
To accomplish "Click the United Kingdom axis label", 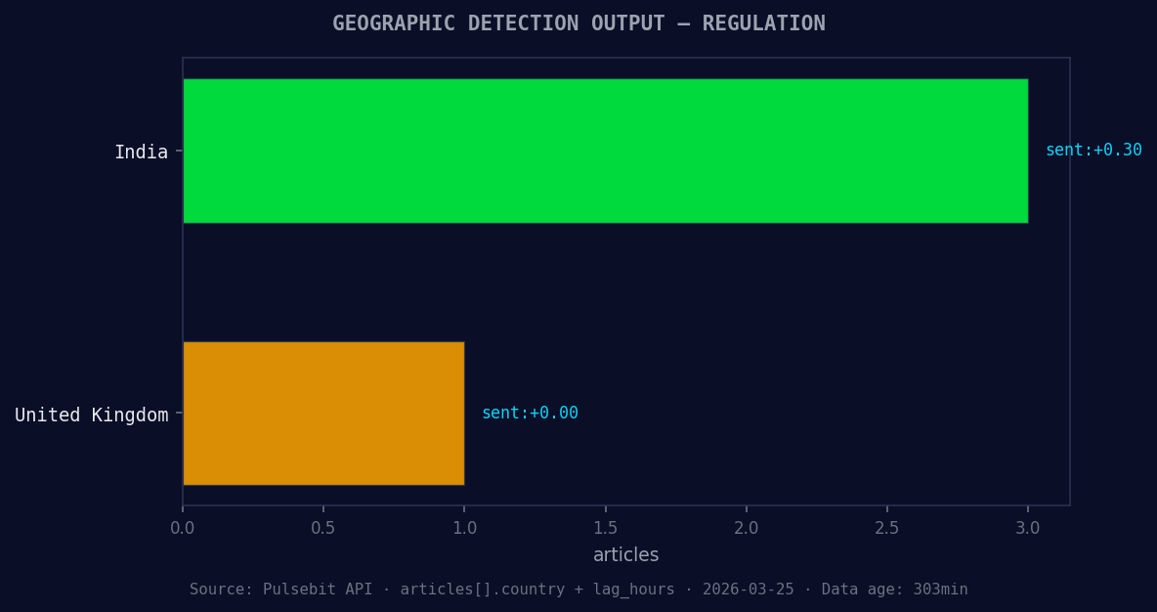I will click(91, 415).
